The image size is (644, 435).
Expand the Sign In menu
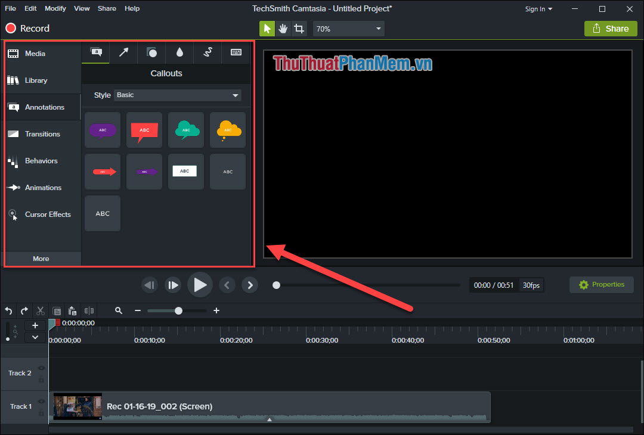[x=537, y=8]
